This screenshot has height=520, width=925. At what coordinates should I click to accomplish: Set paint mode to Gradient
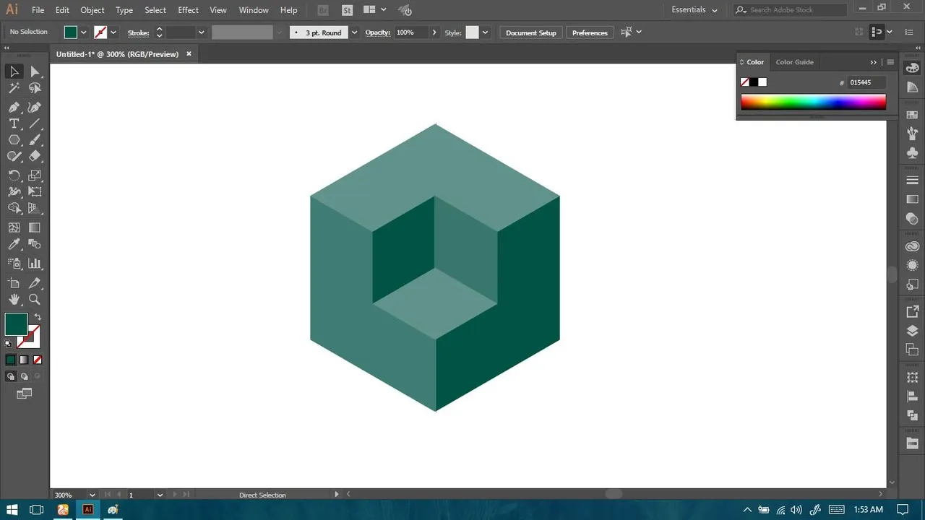[24, 360]
